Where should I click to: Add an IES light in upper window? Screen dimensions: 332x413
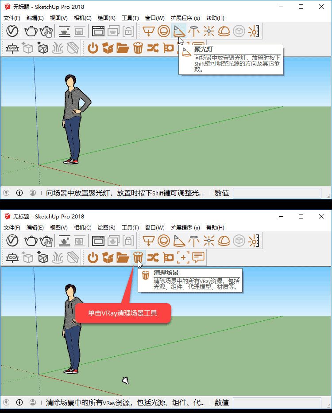pyautogui.click(x=194, y=31)
